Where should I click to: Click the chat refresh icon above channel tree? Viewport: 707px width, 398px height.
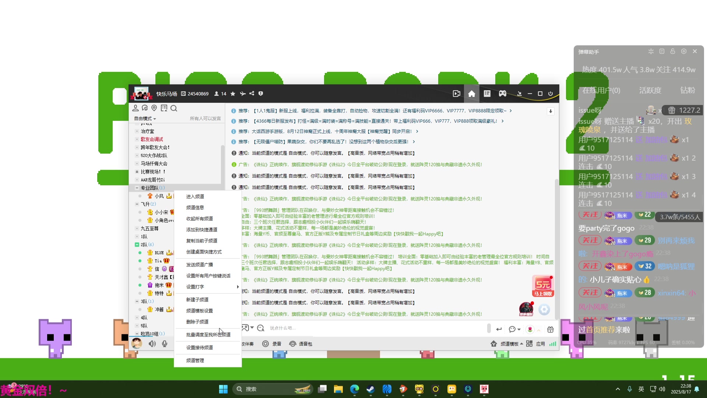point(145,108)
